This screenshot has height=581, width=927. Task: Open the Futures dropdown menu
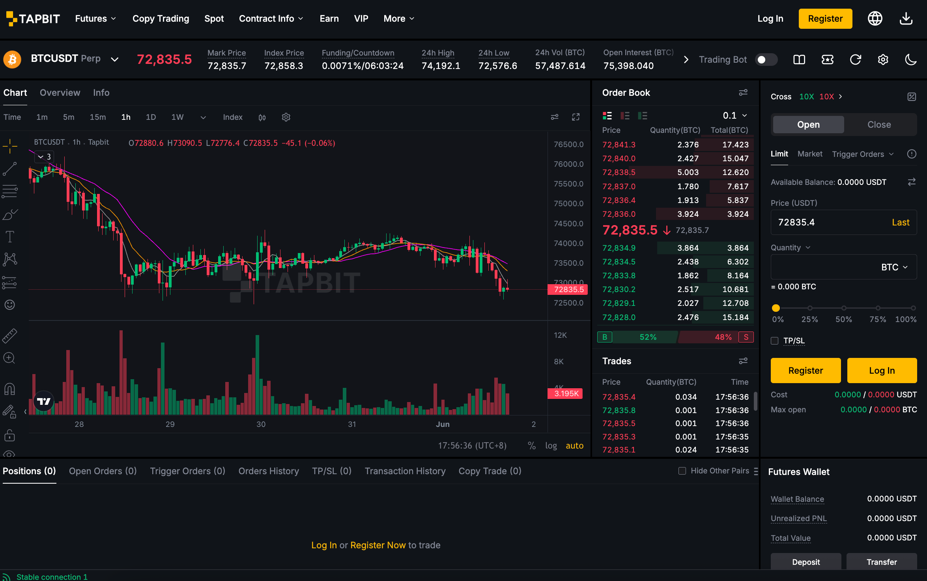pyautogui.click(x=95, y=19)
